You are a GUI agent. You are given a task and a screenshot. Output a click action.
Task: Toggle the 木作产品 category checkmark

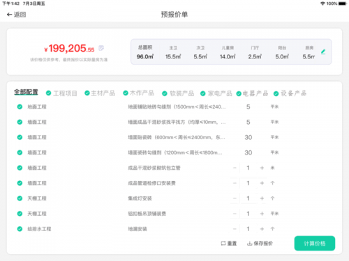tap(126, 93)
